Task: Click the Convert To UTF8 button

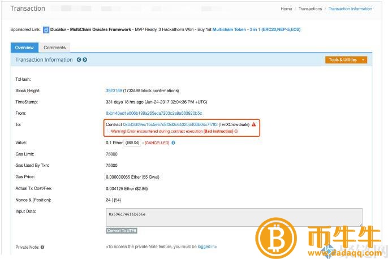Action: pyautogui.click(x=122, y=231)
